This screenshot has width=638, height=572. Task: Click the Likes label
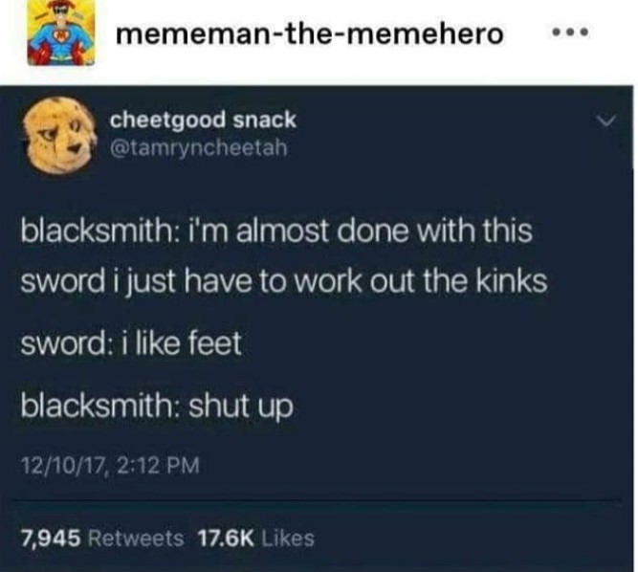[x=288, y=539]
